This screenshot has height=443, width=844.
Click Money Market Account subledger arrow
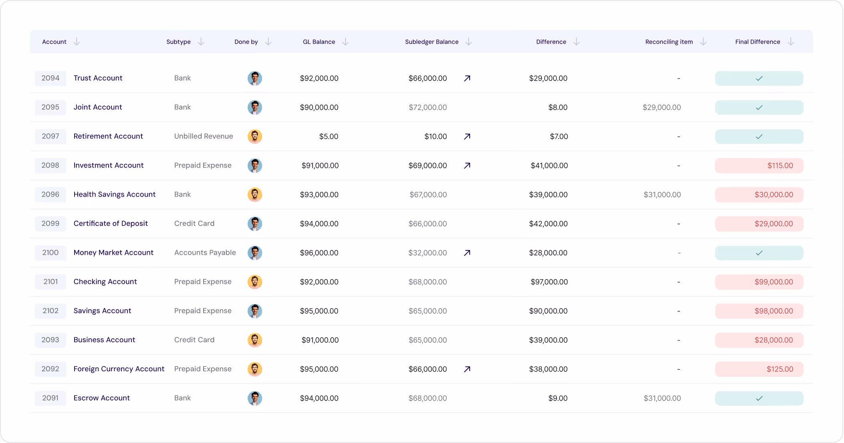point(467,253)
